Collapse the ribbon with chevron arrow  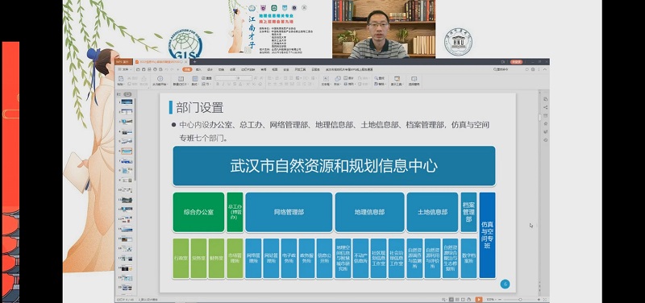coord(545,69)
